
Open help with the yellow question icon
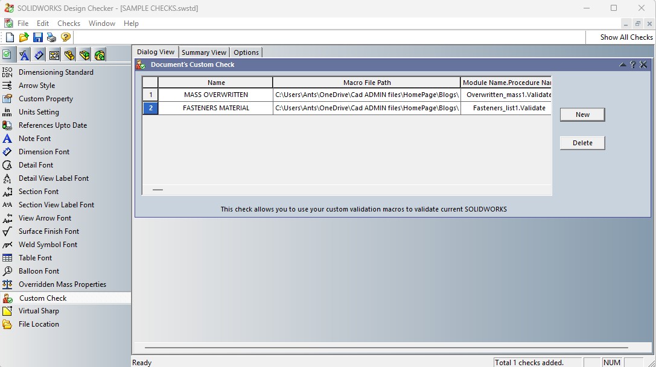point(66,37)
